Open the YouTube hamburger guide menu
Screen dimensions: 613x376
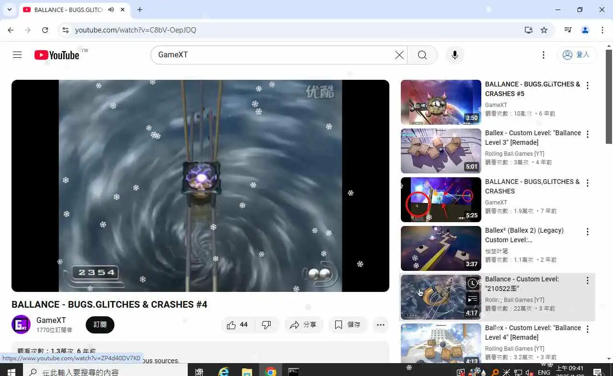[x=17, y=55]
